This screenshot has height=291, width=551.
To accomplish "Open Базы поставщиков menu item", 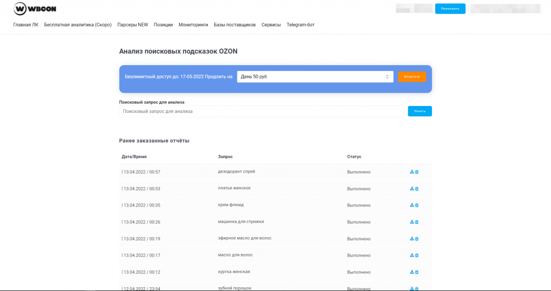I will [235, 25].
